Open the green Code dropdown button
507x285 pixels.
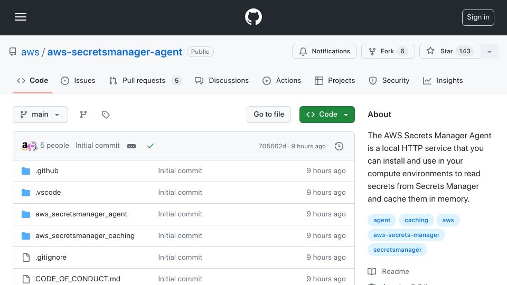tap(327, 115)
